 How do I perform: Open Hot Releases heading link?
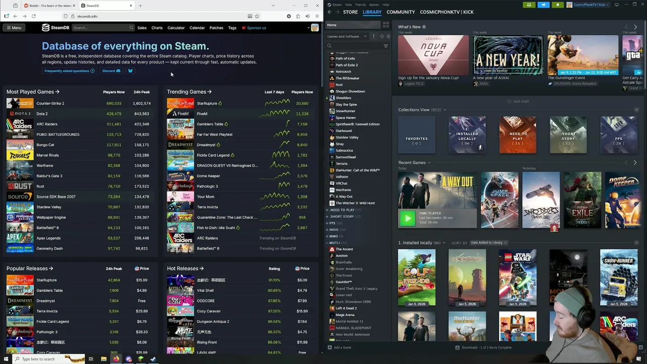click(x=186, y=268)
